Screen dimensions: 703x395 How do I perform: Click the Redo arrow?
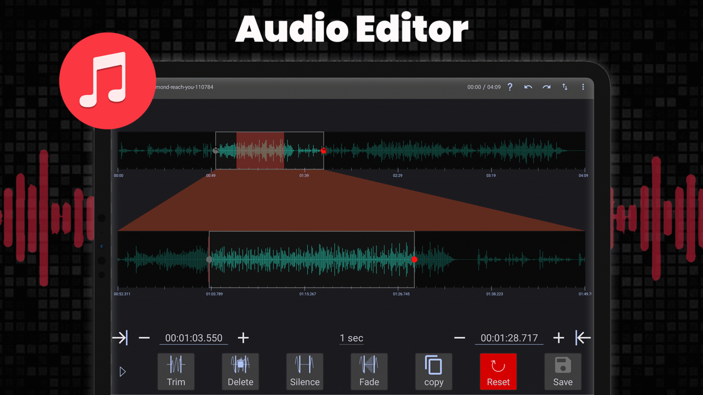pyautogui.click(x=546, y=87)
